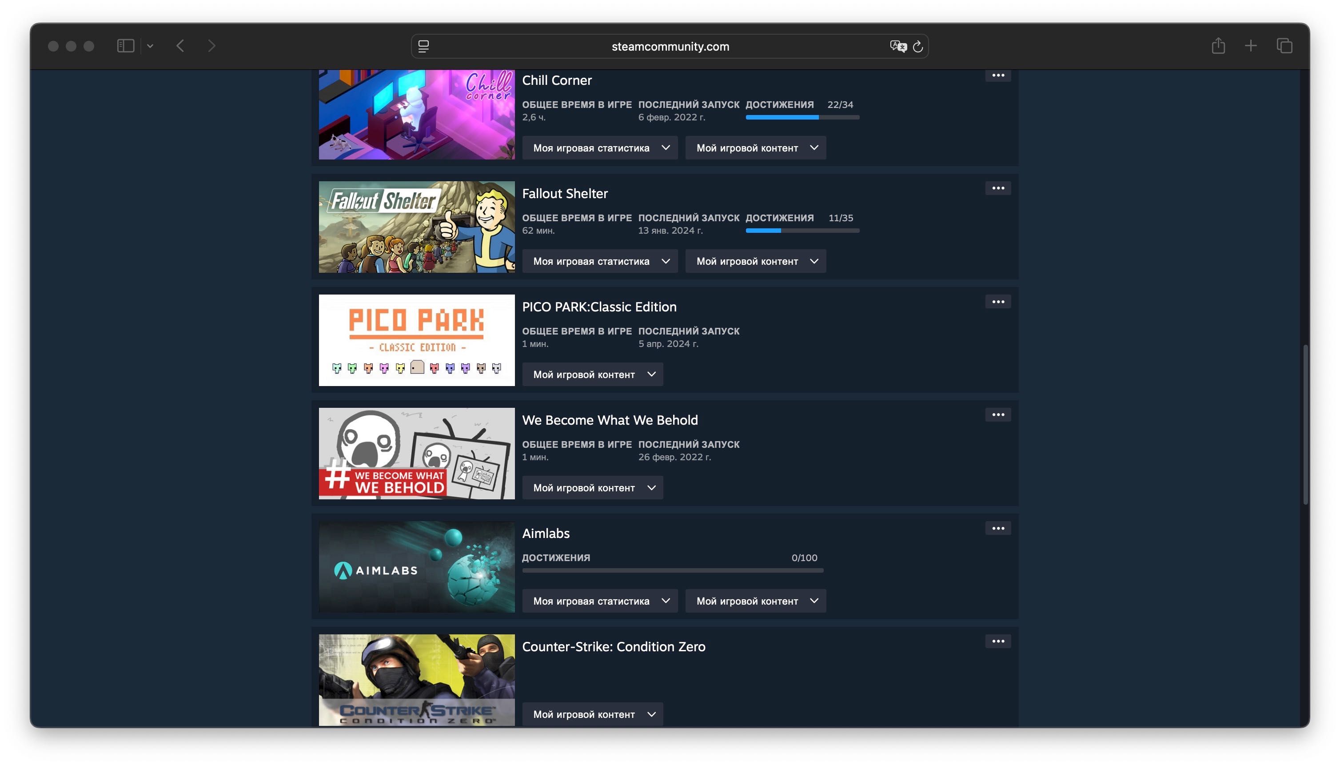The height and width of the screenshot is (765, 1340).
Task: Click Chill Corner achievements progress bar
Action: (x=802, y=117)
